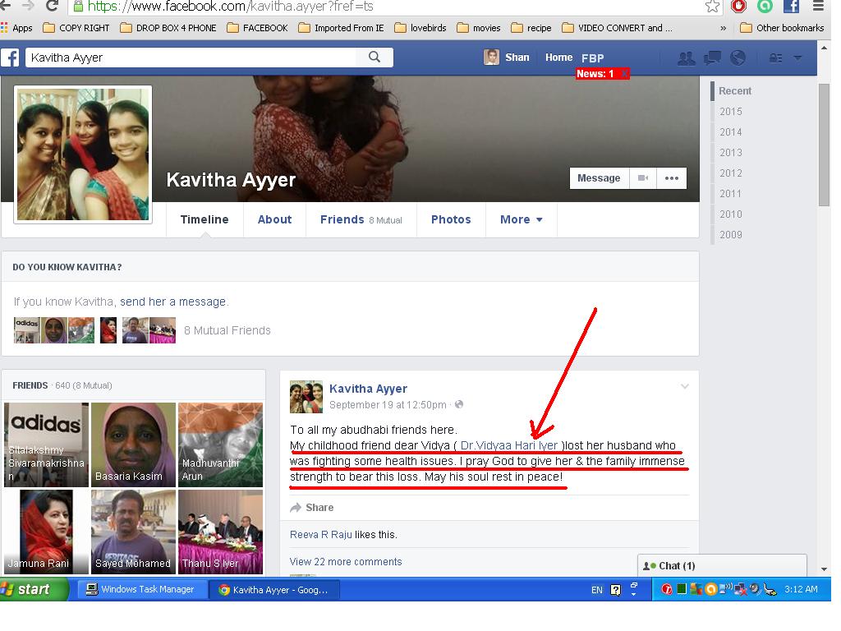Open Shan profile link

pyautogui.click(x=507, y=58)
